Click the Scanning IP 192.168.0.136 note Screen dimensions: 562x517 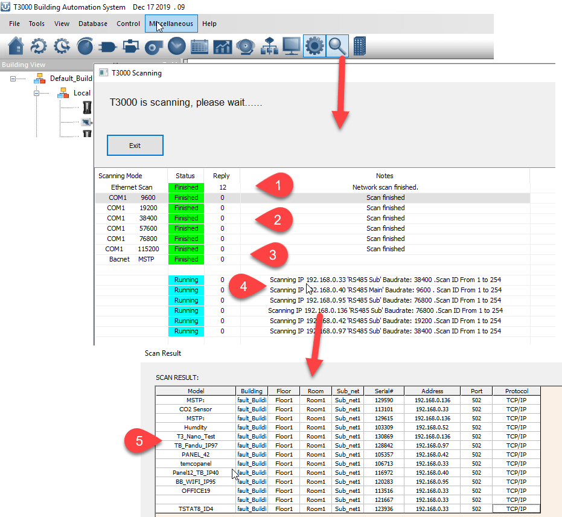click(385, 310)
